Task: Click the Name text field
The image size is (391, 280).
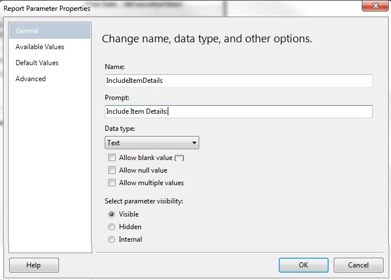Action: pyautogui.click(x=238, y=81)
